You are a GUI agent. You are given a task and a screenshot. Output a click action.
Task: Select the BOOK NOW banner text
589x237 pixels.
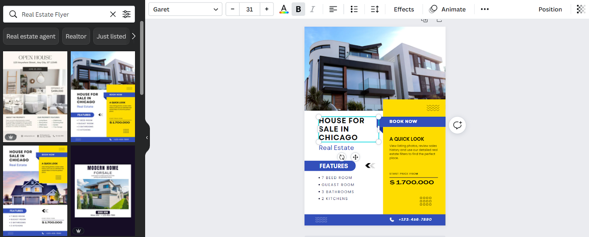click(403, 121)
